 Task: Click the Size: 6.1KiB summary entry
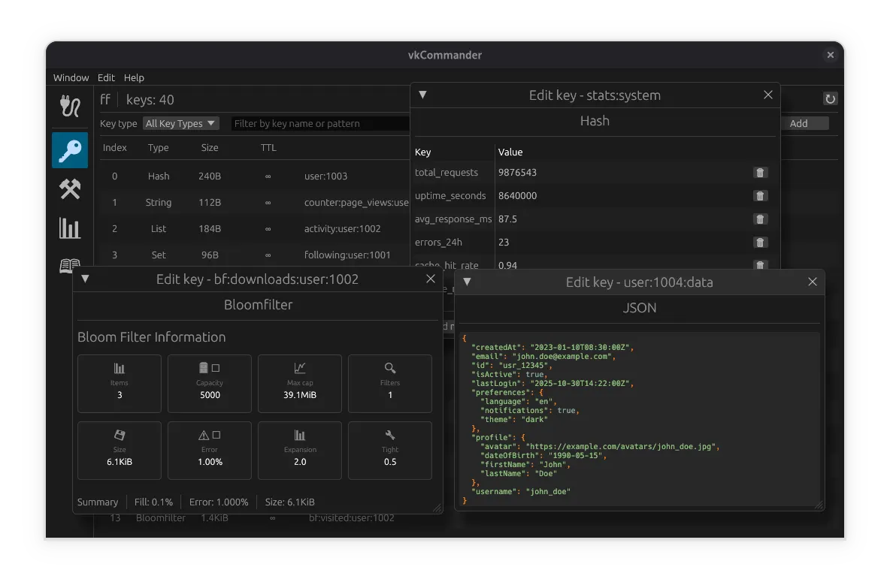coord(289,502)
